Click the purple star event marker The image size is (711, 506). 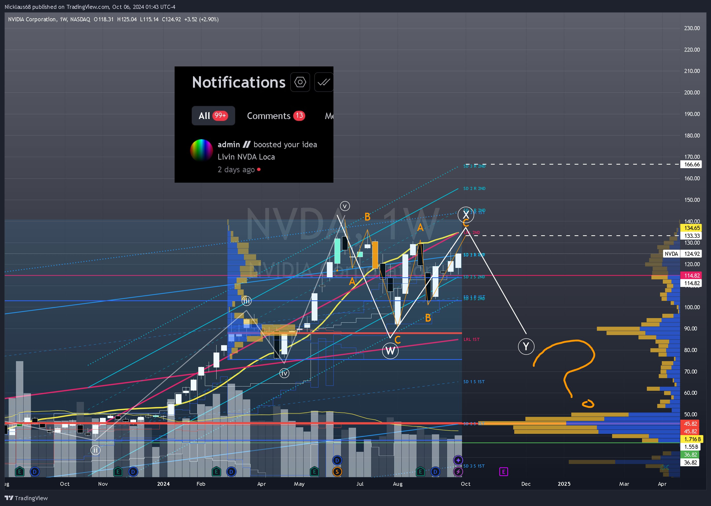458,460
